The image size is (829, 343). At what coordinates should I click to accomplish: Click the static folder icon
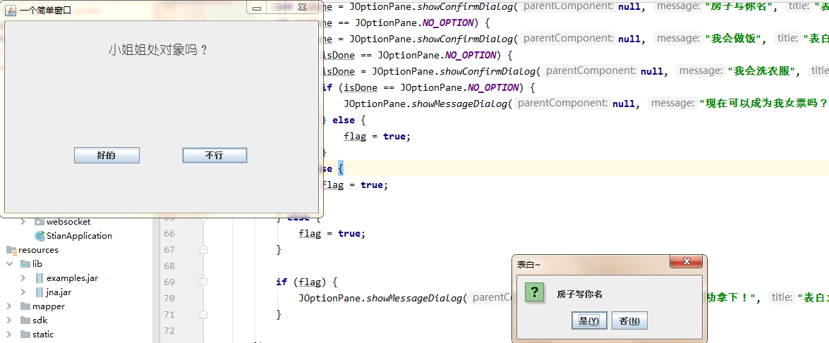tap(25, 334)
